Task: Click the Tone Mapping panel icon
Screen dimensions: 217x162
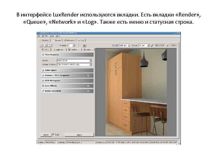Action: (x=43, y=55)
